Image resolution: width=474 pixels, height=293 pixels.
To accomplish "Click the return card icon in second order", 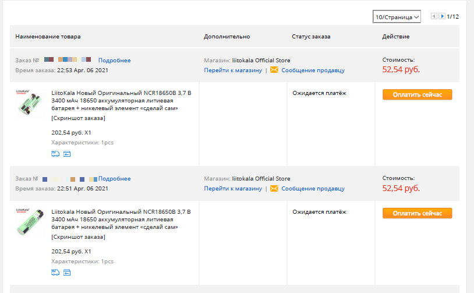I will tap(67, 273).
